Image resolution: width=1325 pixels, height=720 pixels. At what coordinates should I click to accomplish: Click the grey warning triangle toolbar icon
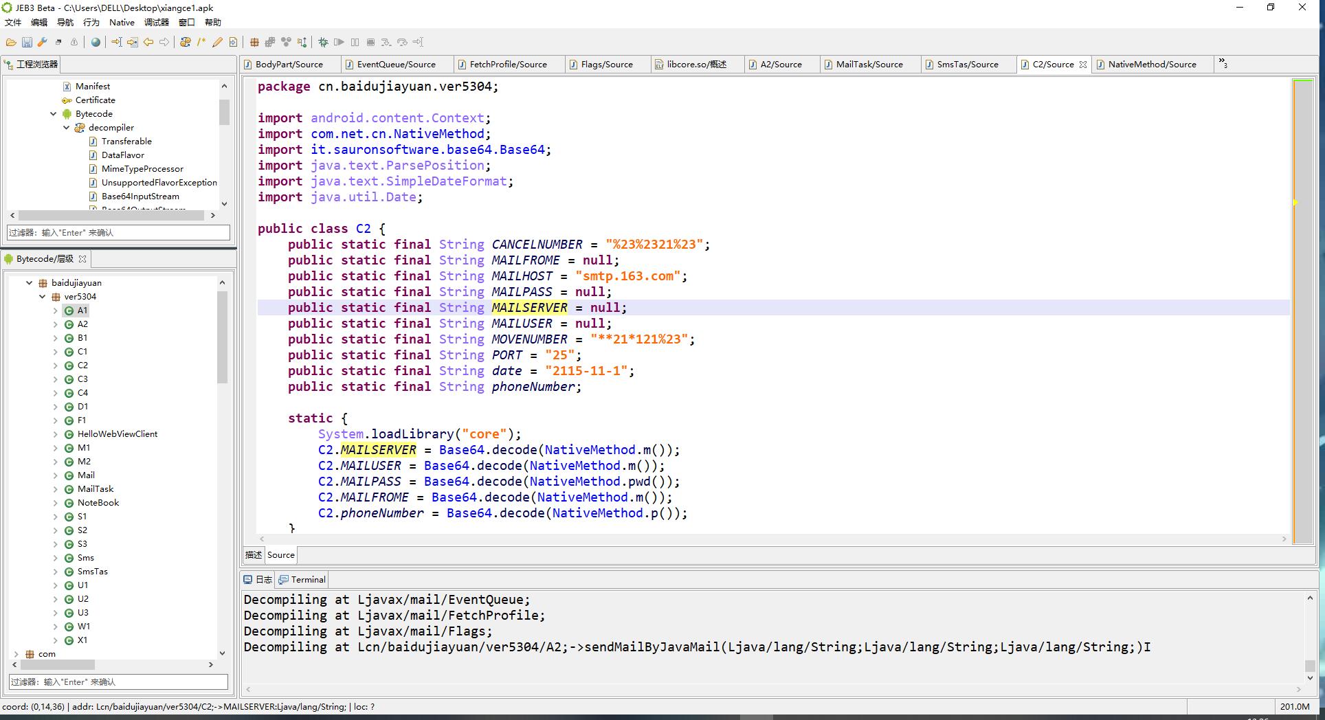point(74,43)
